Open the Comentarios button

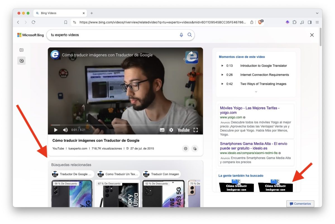coord(300,203)
